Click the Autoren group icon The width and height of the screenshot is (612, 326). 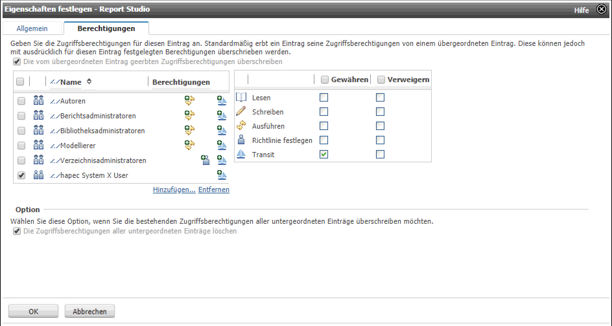tap(38, 101)
